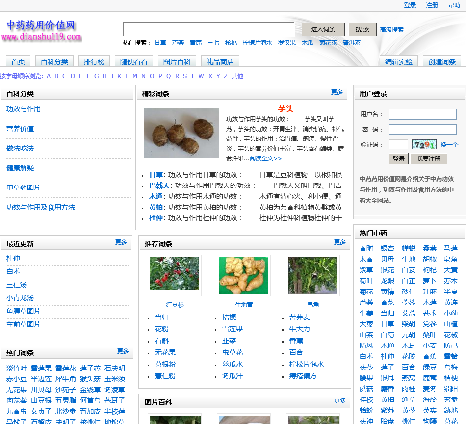Click 登录 link in top bar

[x=410, y=5]
